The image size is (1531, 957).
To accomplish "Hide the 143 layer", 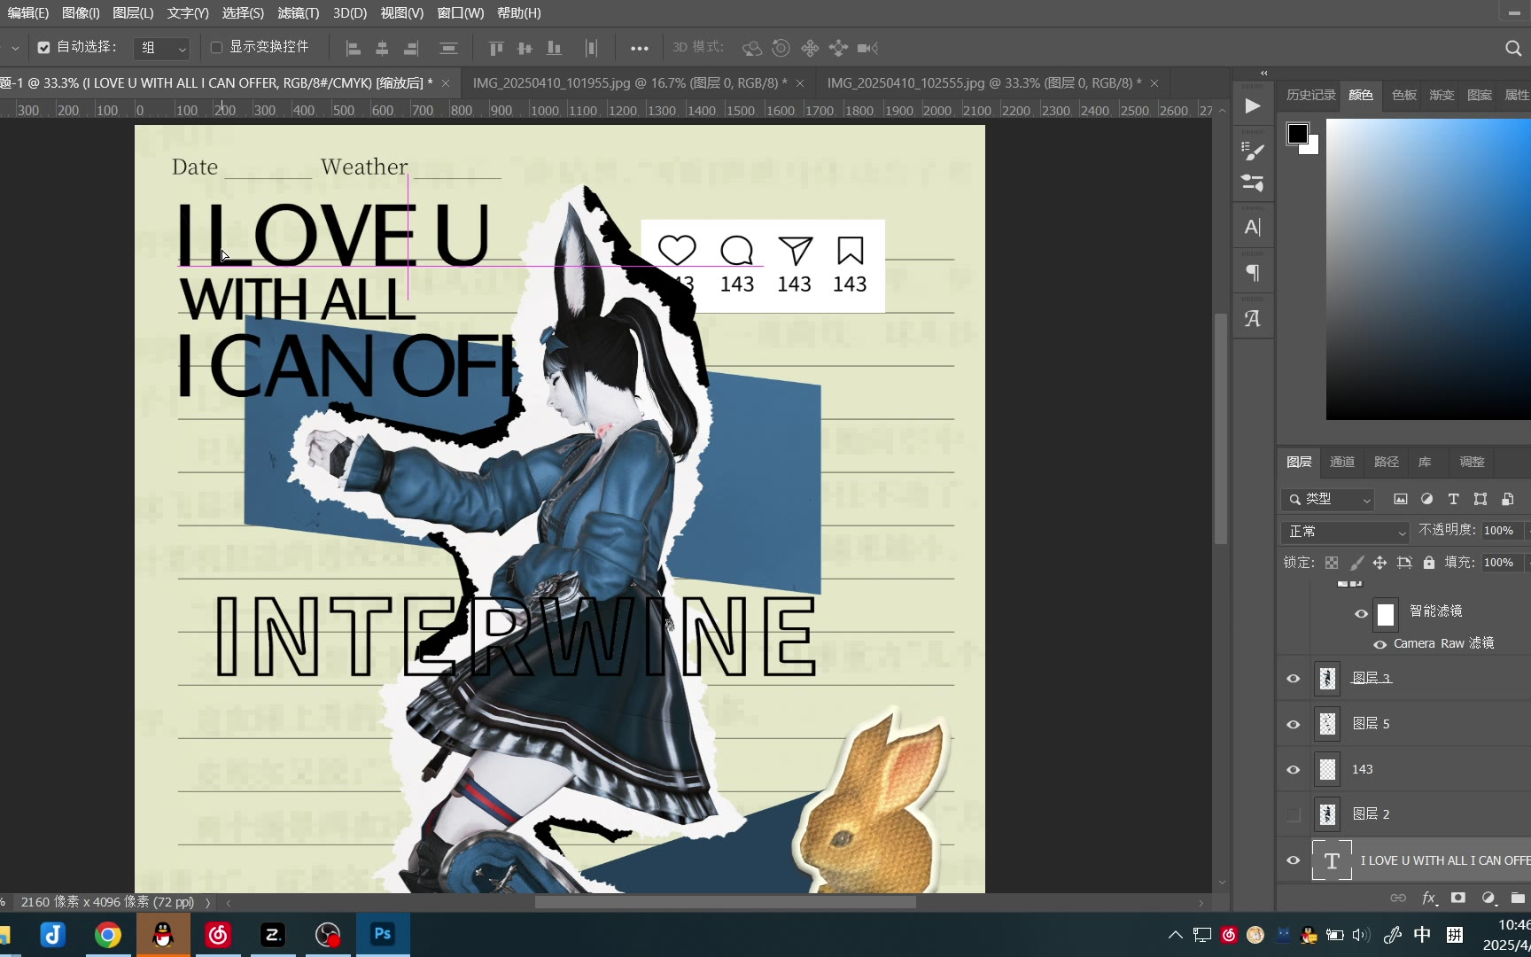I will point(1294,769).
